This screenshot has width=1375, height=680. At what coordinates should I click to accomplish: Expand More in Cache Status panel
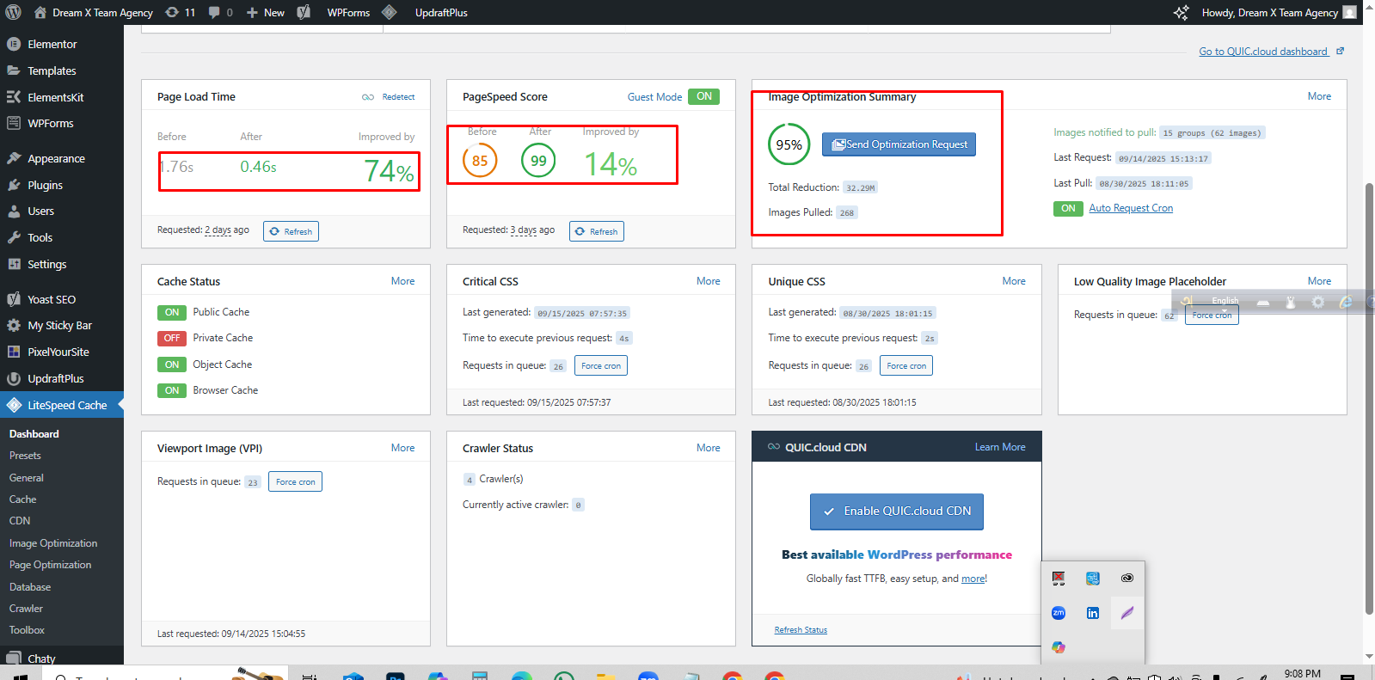[402, 281]
